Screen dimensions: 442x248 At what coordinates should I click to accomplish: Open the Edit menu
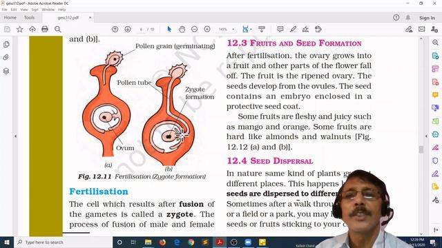(x=14, y=10)
